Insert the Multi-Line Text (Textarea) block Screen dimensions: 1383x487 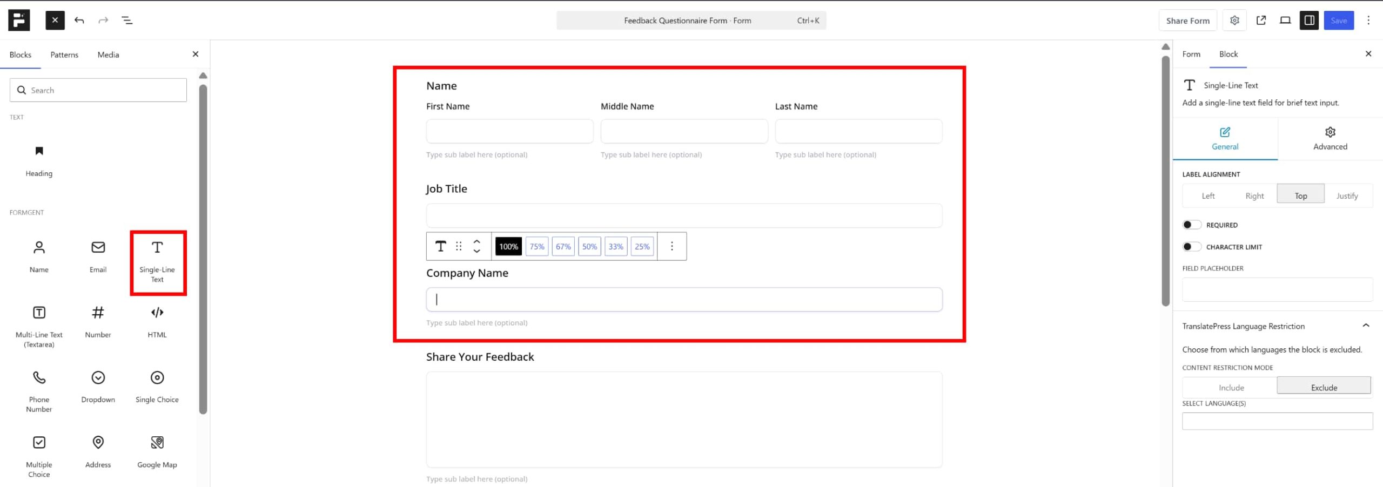click(x=39, y=327)
